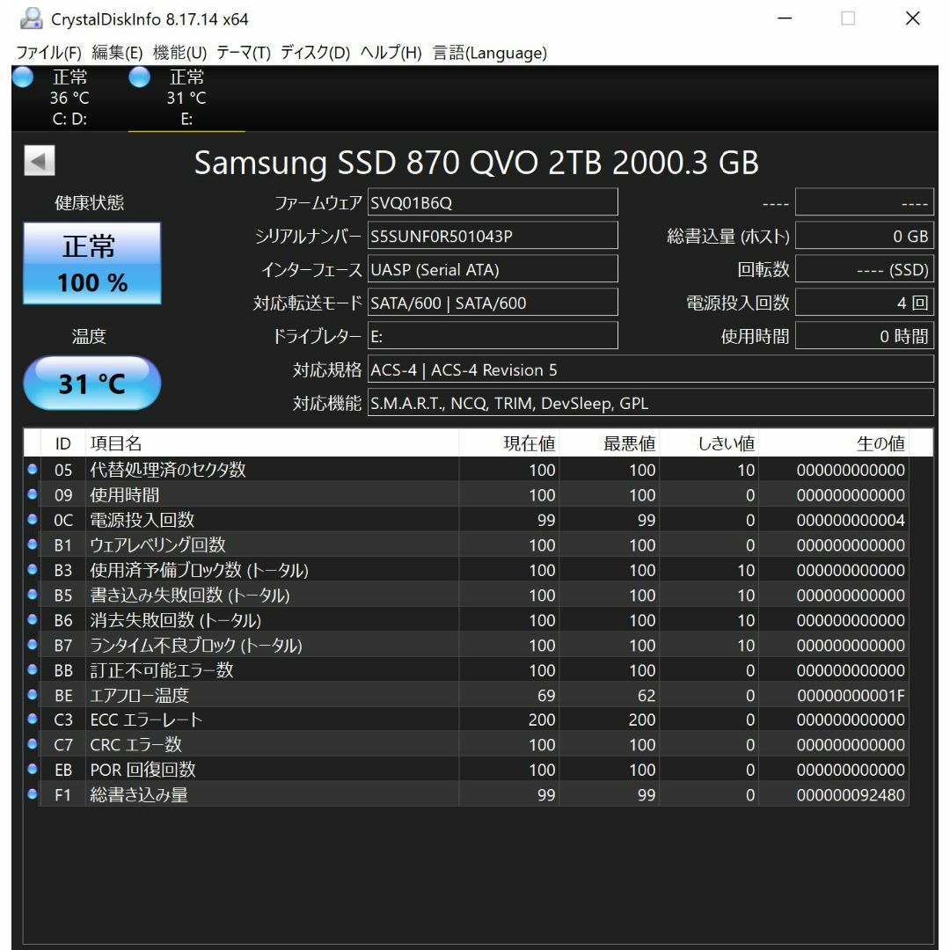Click the 使用時間 value 0 時間
The height and width of the screenshot is (950, 950).
coord(864,336)
